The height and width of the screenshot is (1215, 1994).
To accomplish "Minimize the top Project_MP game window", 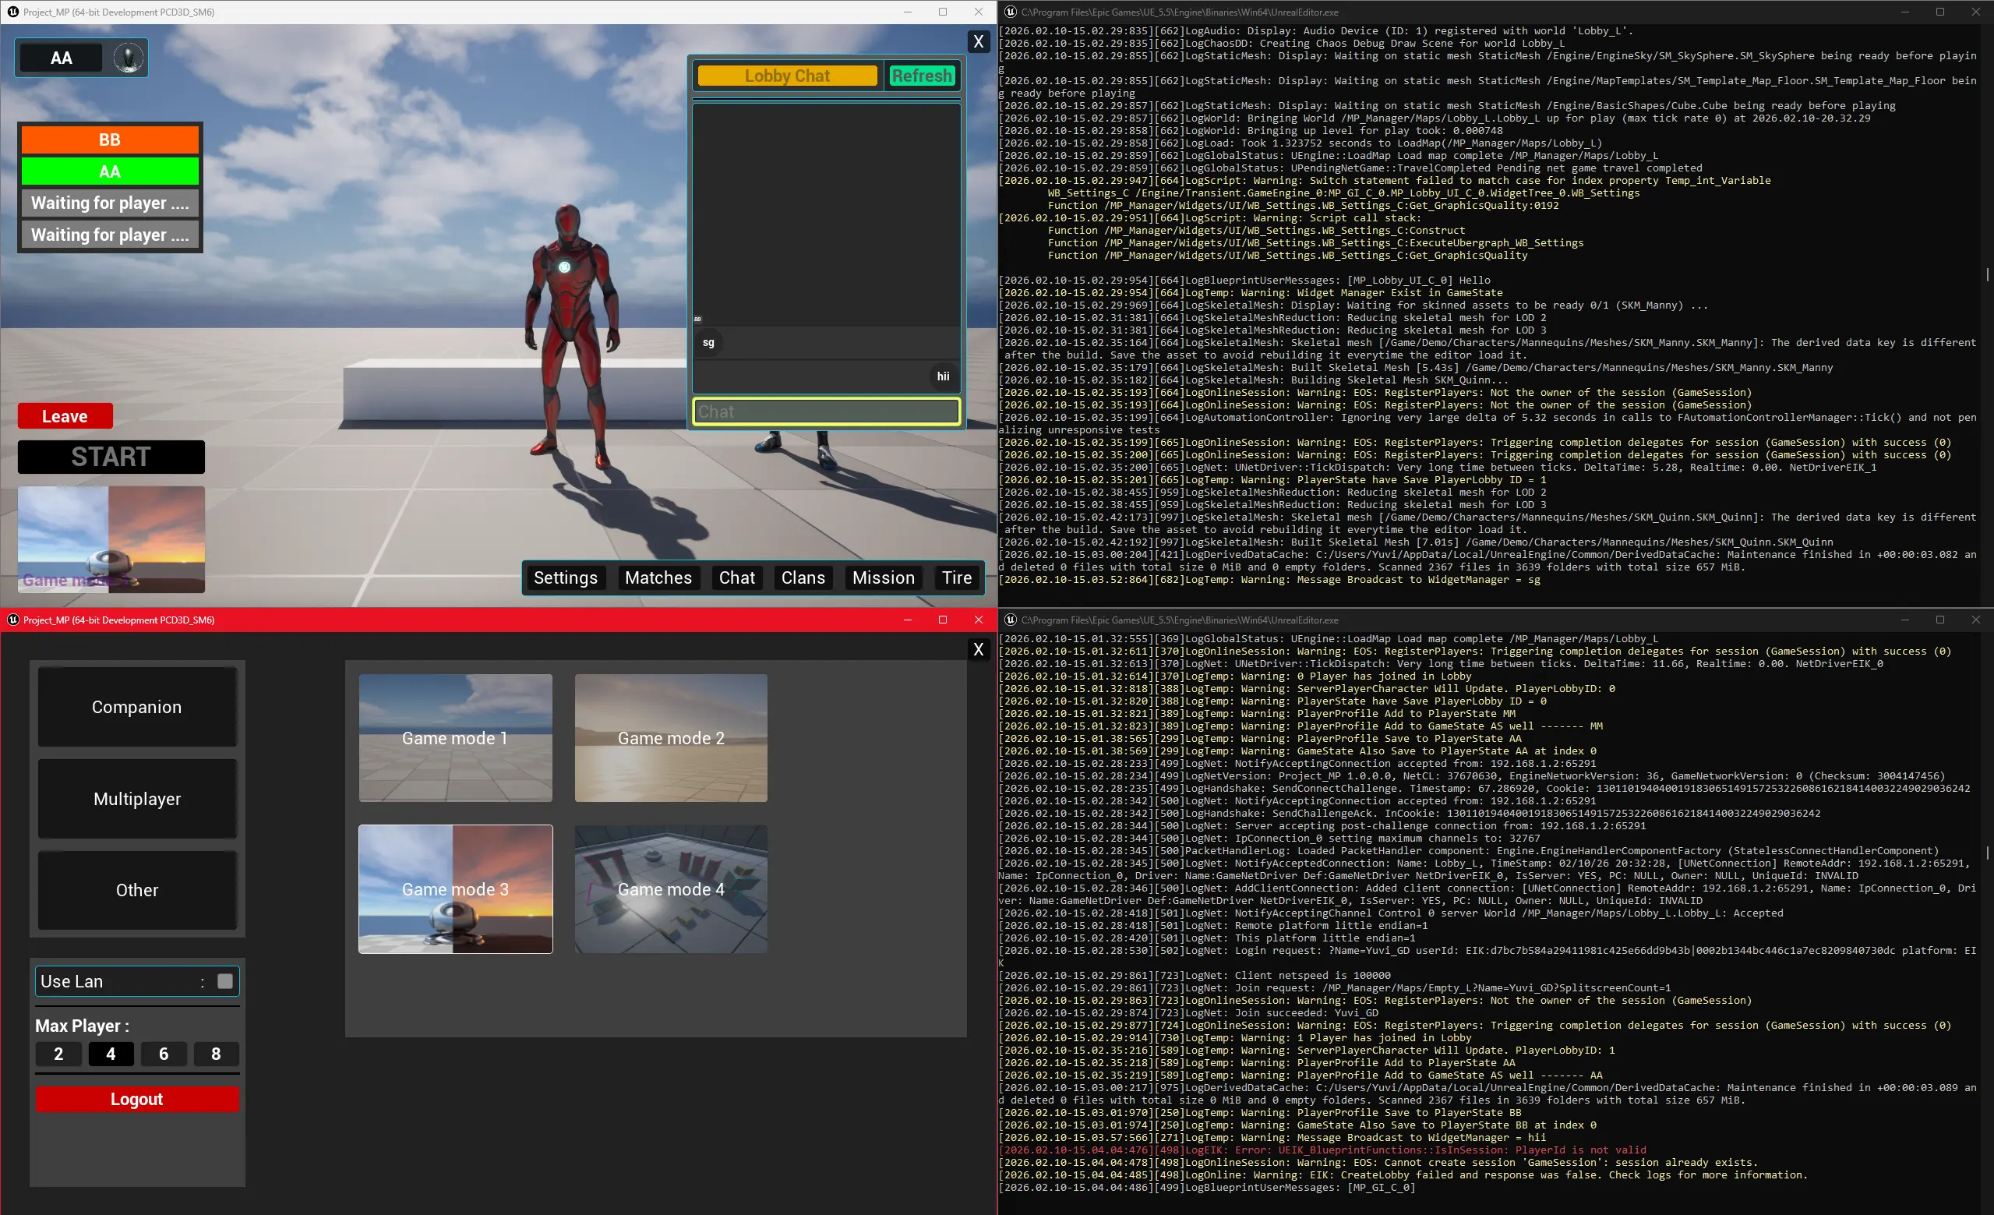I will point(907,12).
